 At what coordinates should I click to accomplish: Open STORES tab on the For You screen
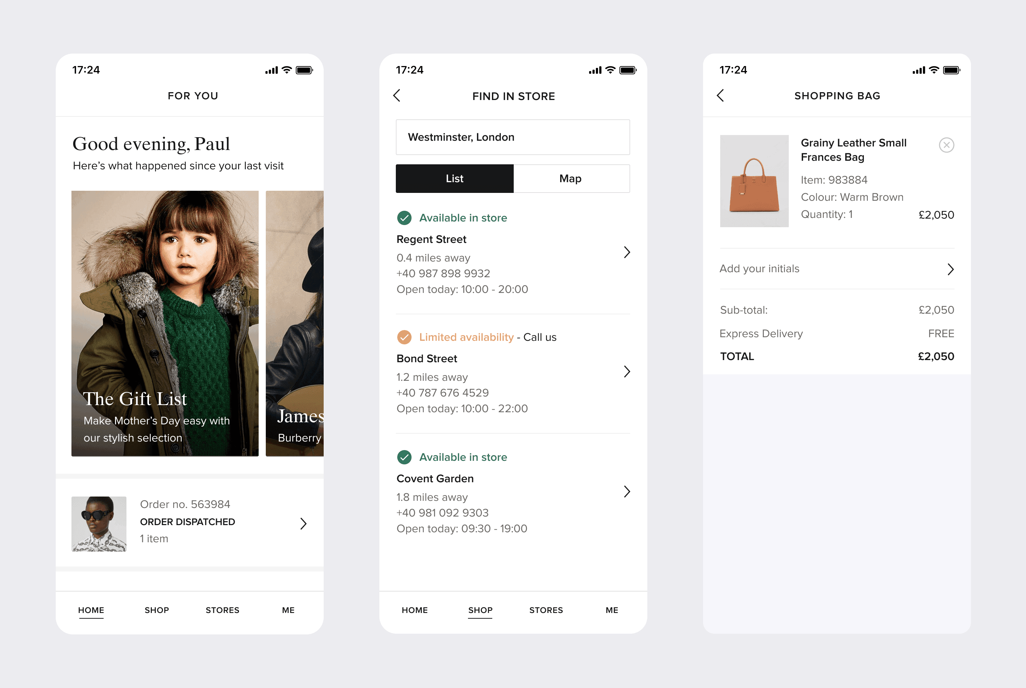click(223, 610)
